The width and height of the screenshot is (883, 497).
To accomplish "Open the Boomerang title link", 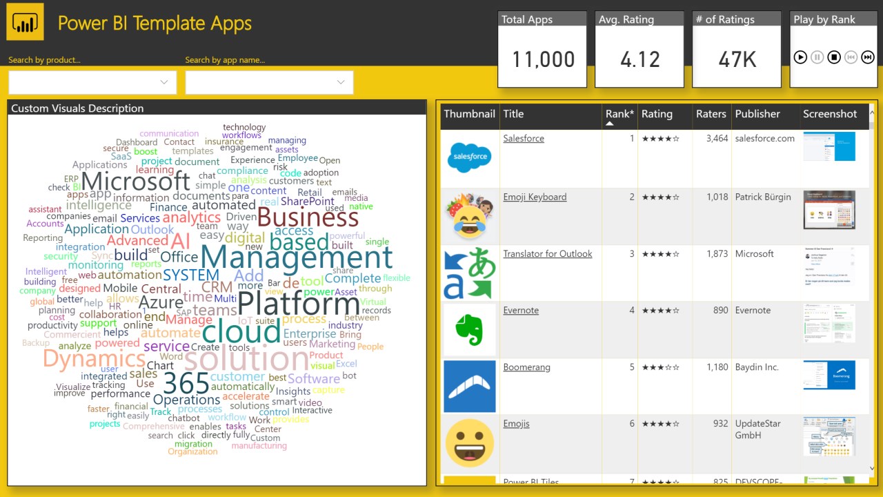I will click(526, 367).
